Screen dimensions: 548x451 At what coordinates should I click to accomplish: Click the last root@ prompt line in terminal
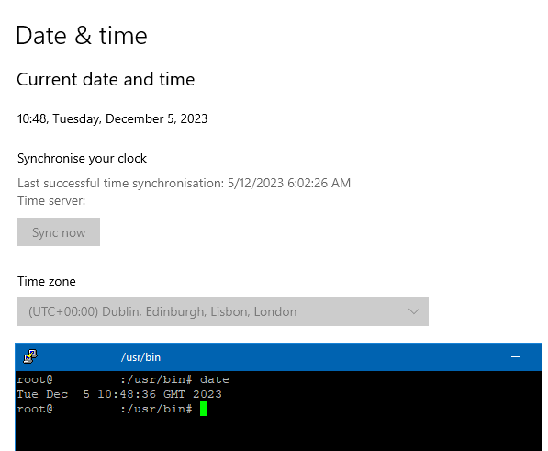105,409
